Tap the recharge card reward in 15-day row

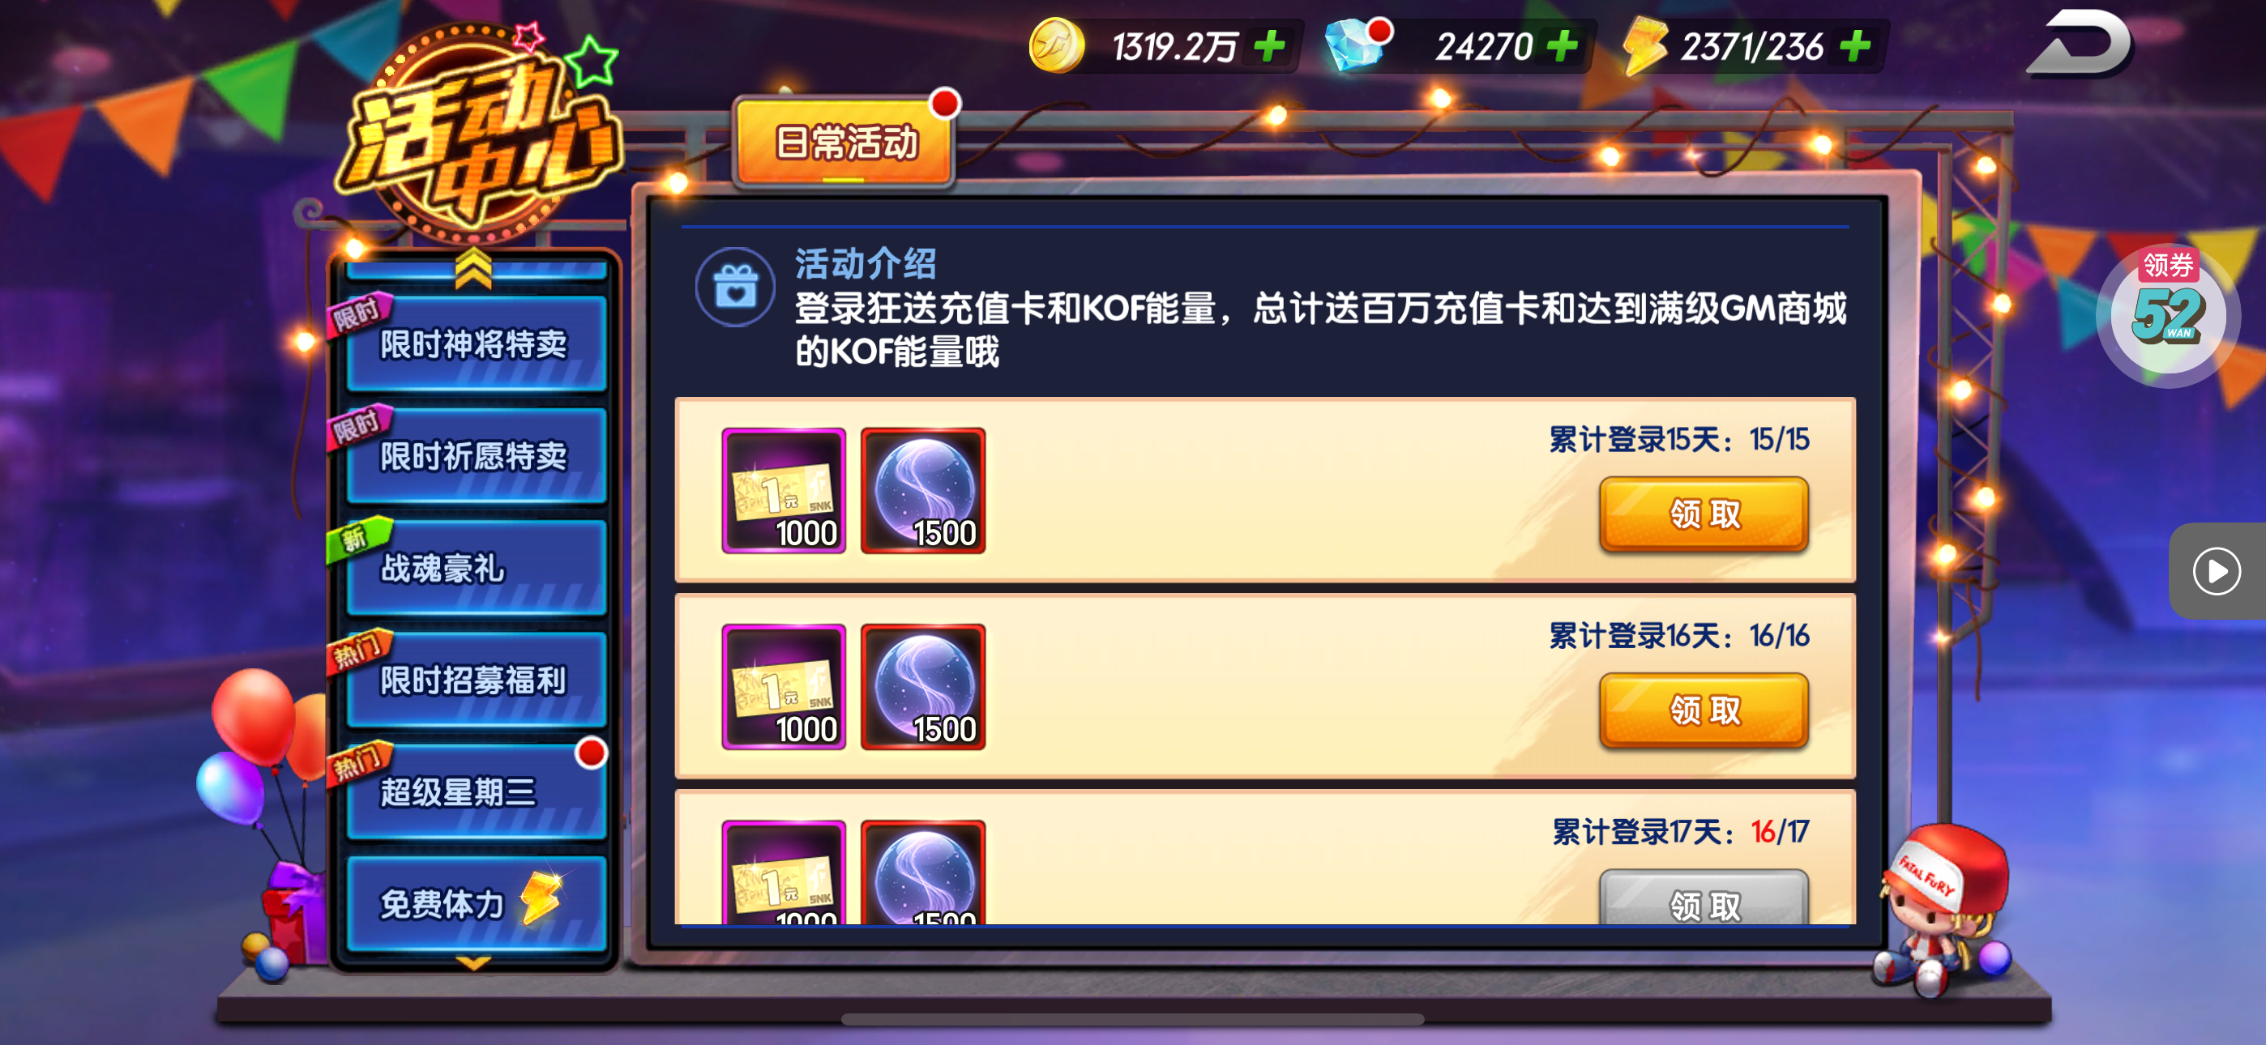(x=784, y=491)
